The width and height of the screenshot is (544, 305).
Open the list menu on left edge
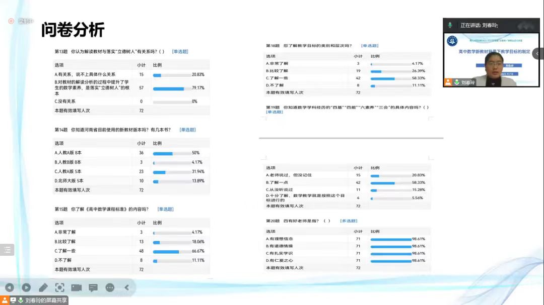coord(7,250)
